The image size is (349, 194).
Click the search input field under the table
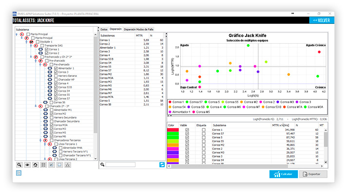120,165
